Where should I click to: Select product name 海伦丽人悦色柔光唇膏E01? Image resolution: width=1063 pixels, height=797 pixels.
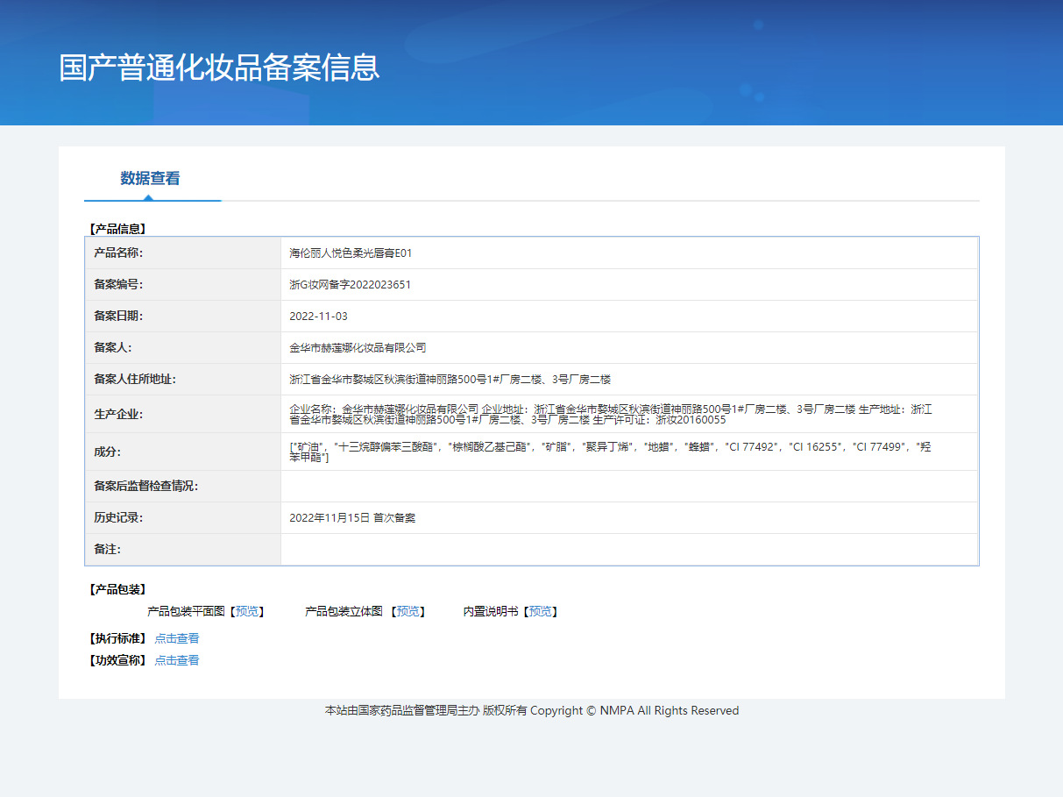coord(351,253)
